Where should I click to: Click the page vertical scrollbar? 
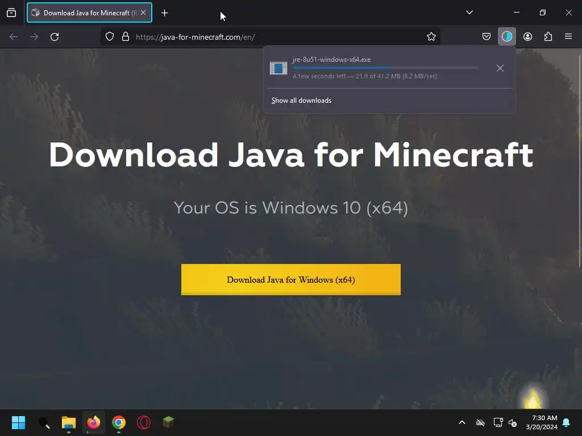580,161
